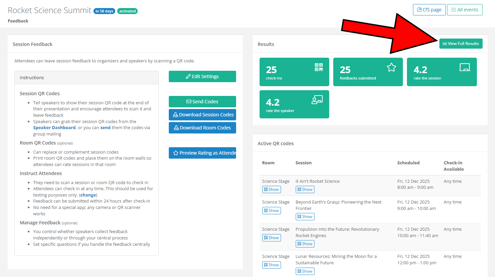This screenshot has width=495, height=277.
Task: Click the star icon on feedbacks submitted card
Action: 391,67
